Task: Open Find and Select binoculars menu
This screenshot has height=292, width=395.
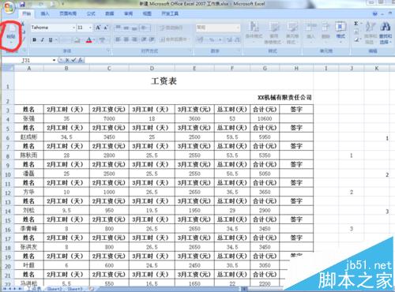Action: pos(386,33)
